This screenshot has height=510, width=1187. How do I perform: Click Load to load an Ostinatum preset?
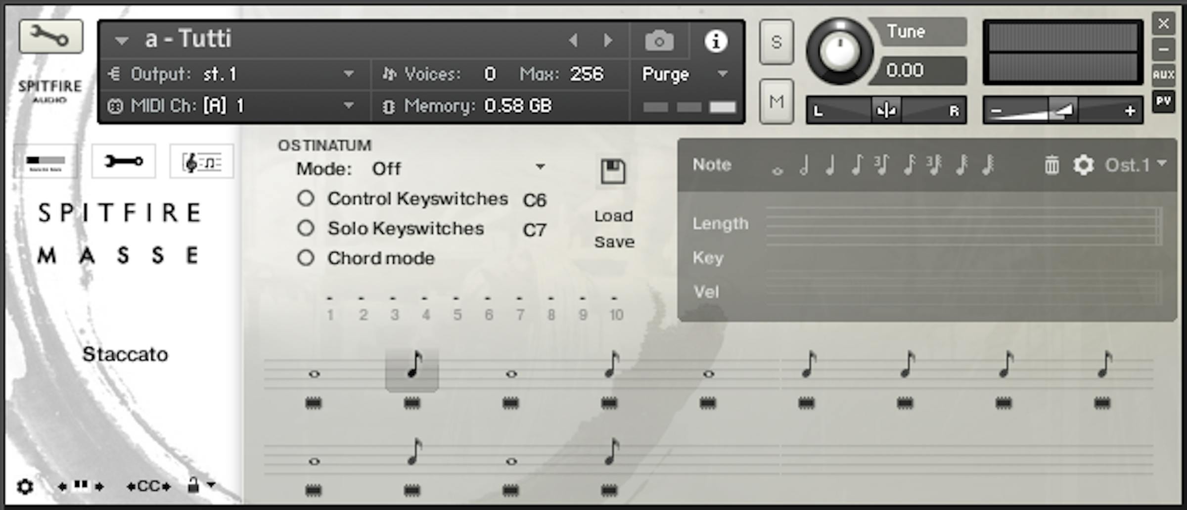click(x=613, y=216)
